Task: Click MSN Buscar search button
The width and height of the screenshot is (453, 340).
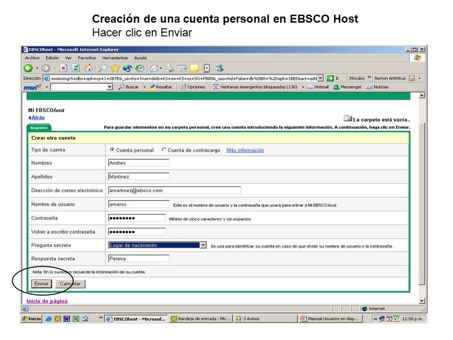Action: [x=128, y=87]
